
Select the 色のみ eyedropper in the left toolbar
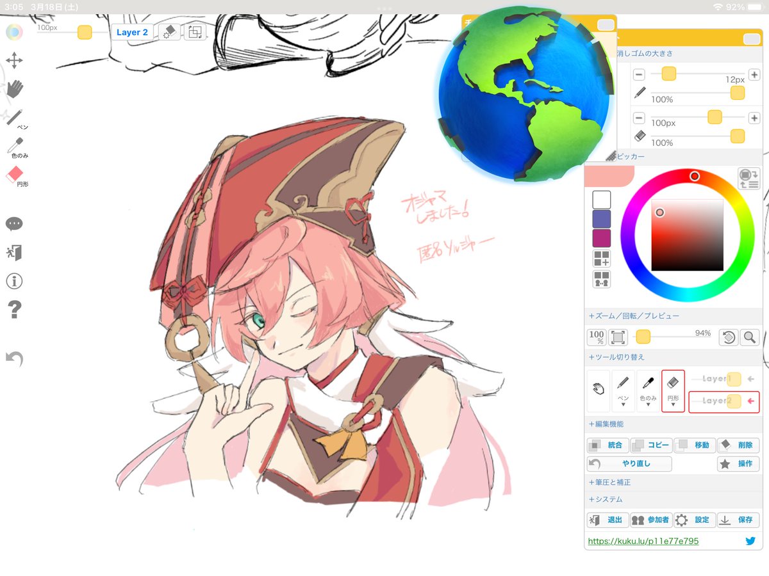click(17, 148)
